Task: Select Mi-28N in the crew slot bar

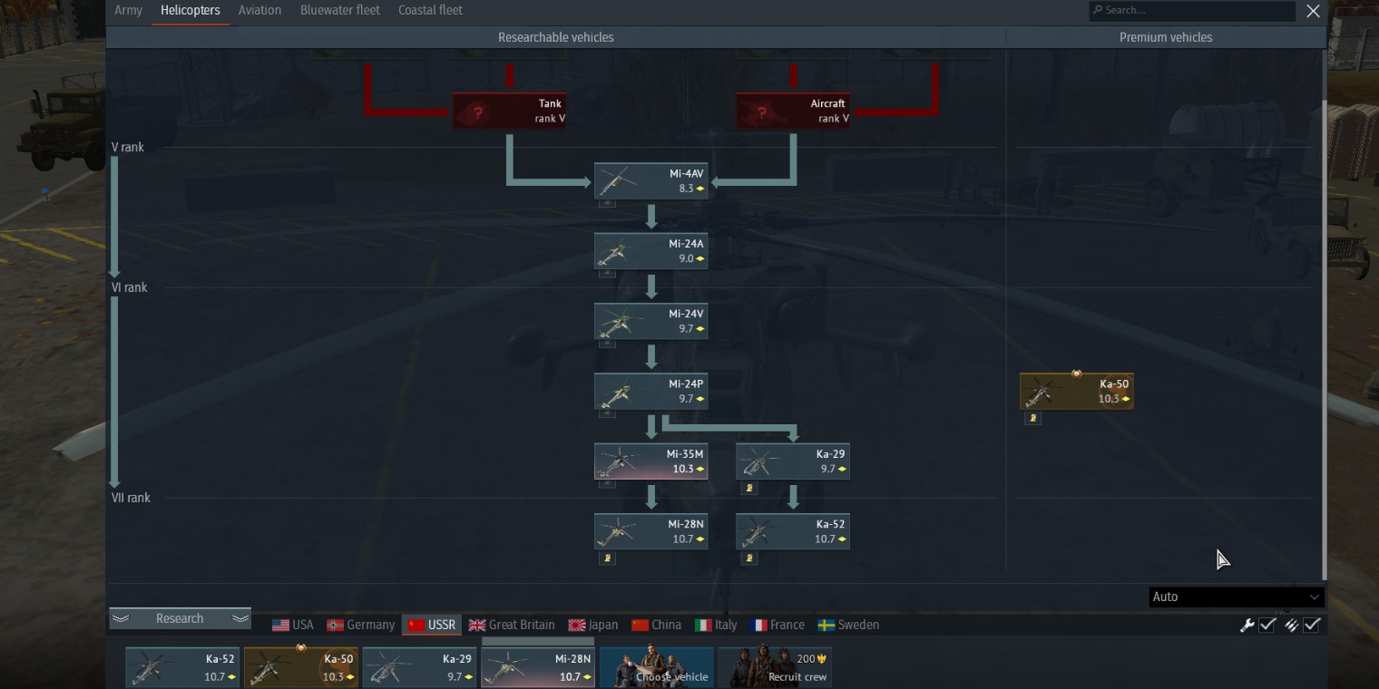Action: 538,667
